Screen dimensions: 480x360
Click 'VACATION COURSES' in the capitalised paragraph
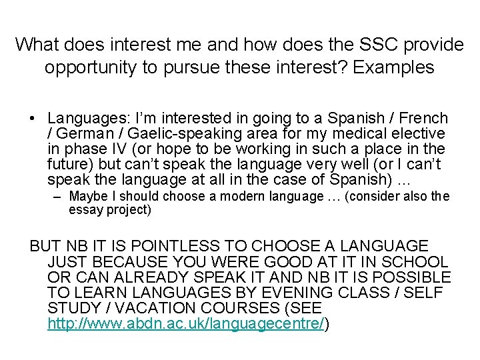tap(197, 307)
